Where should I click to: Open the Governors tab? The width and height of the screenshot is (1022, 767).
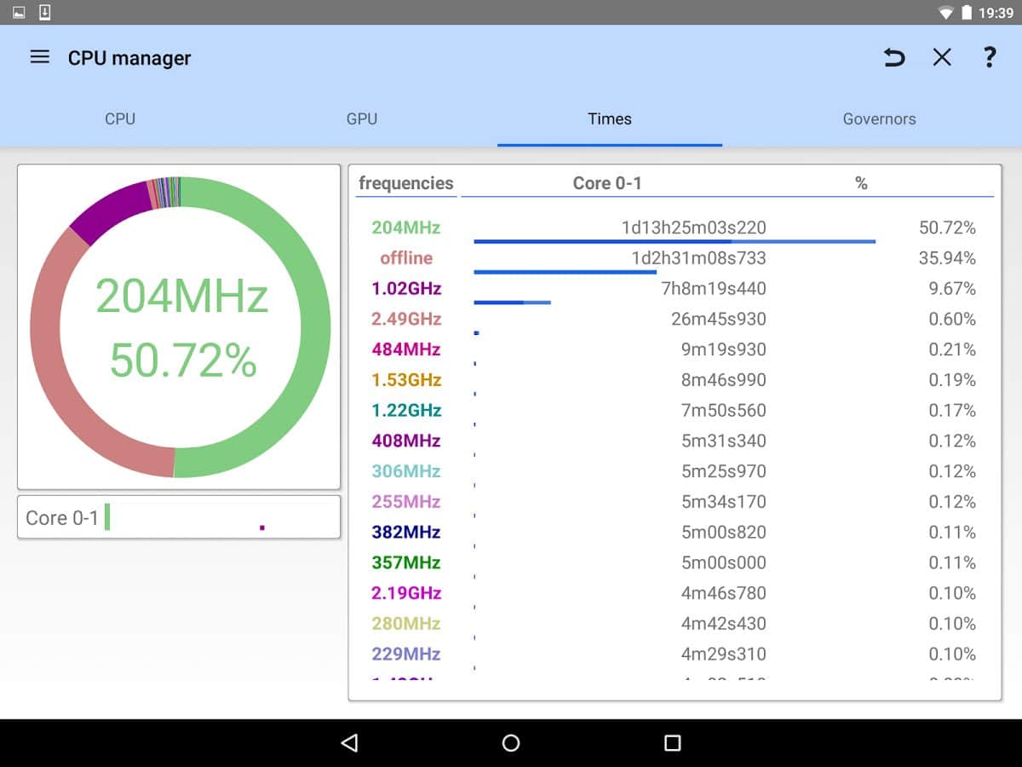tap(879, 119)
